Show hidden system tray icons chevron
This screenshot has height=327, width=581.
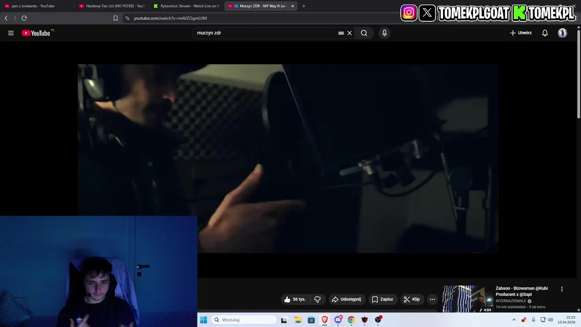pos(514,320)
